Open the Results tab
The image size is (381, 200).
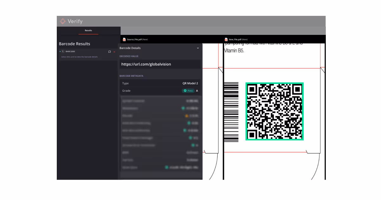[88, 30]
